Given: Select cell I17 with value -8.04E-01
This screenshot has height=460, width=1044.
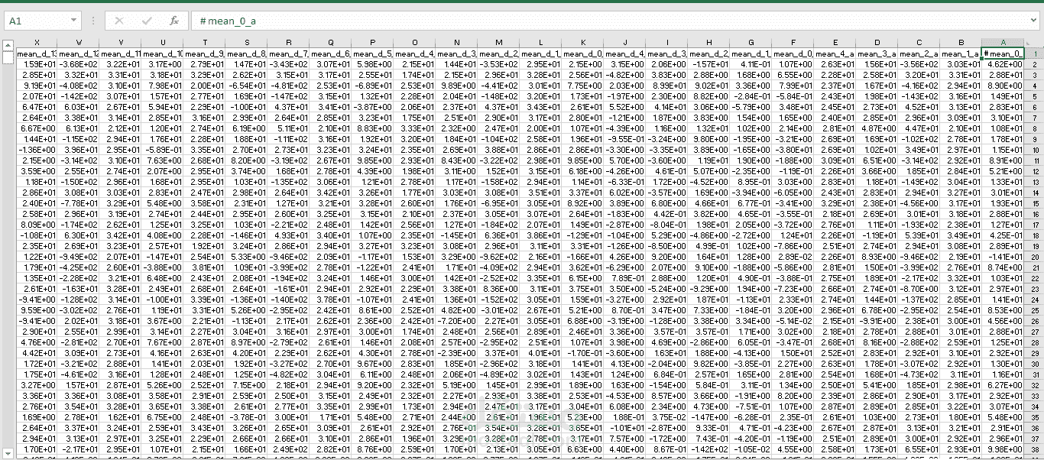Looking at the screenshot, I should click(x=666, y=225).
